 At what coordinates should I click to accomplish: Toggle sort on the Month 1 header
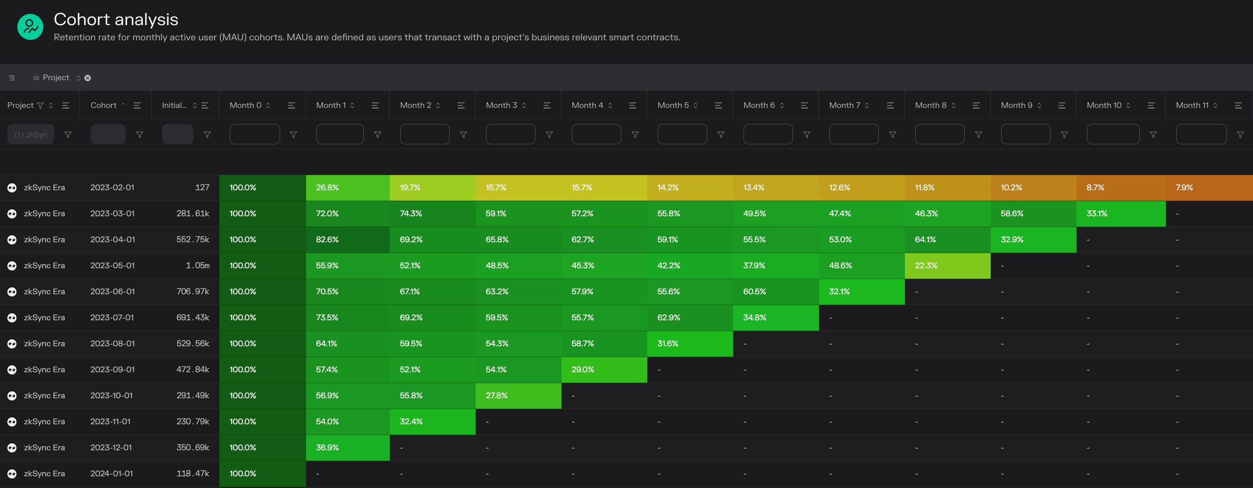[331, 105]
